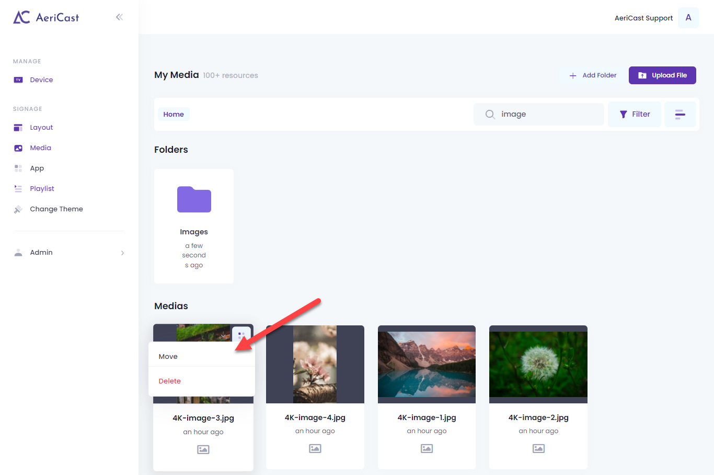Open Playlist in the sidebar
Viewport: 714px width, 475px height.
(x=42, y=189)
